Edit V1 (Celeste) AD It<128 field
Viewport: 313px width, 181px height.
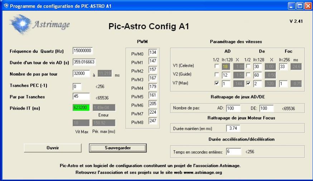click(226, 67)
